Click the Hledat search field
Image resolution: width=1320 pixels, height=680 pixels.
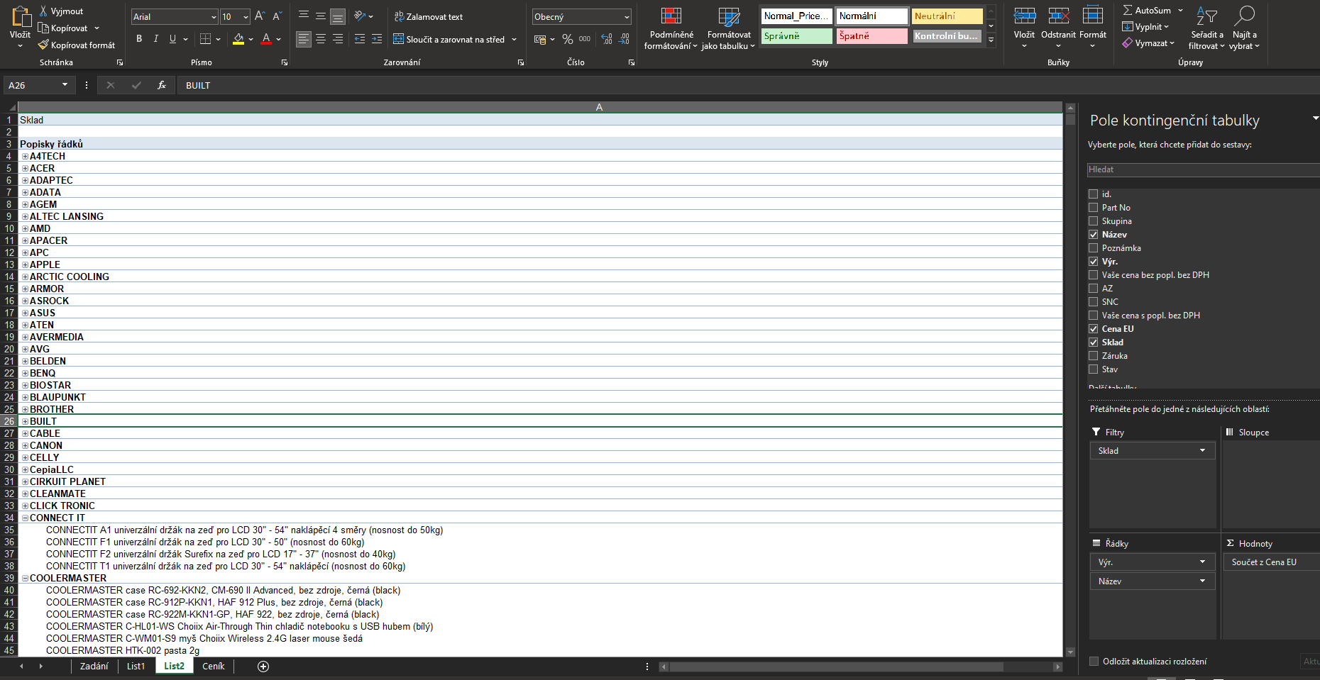[x=1204, y=169]
